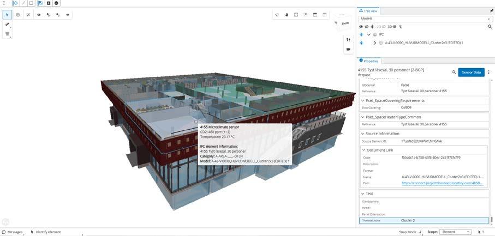Click the view undo icon
Image resolution: width=495 pixels, height=236 pixels.
[x=315, y=15]
